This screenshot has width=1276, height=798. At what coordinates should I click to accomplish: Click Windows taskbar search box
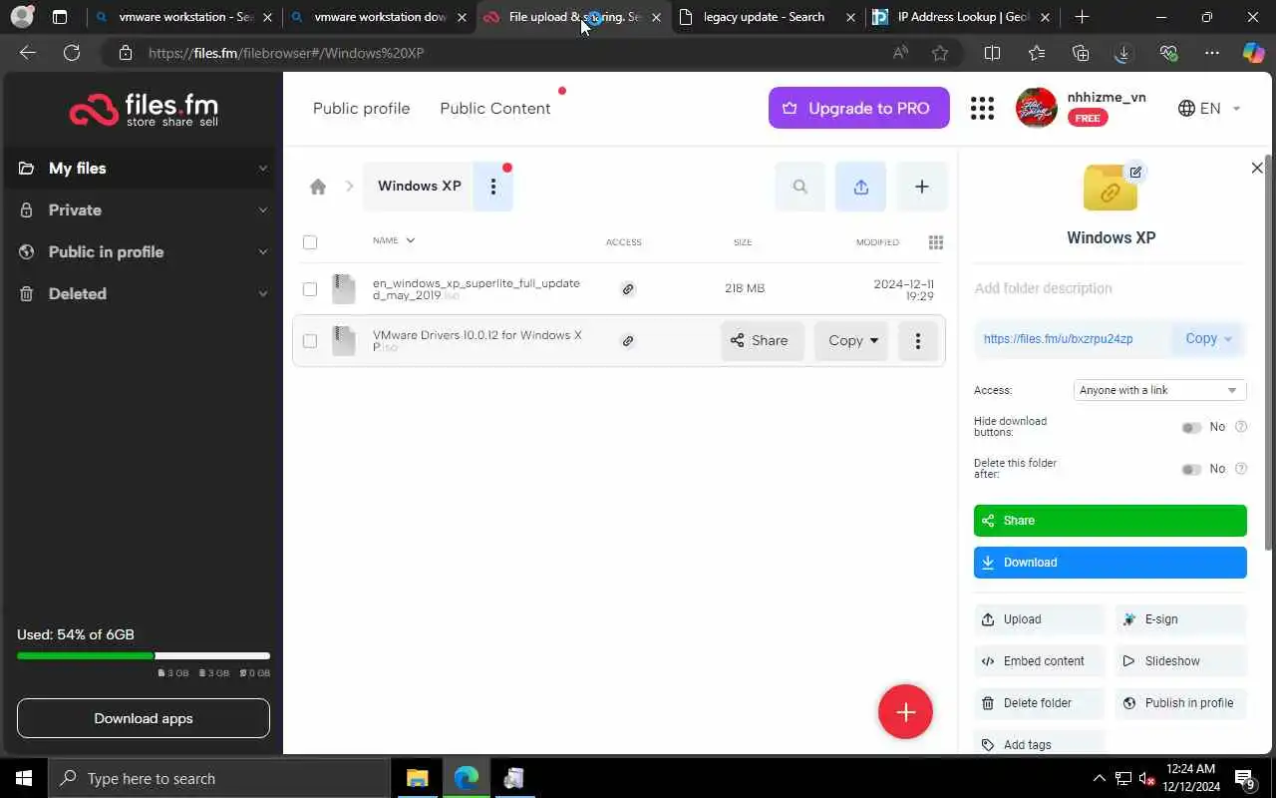pos(219,778)
